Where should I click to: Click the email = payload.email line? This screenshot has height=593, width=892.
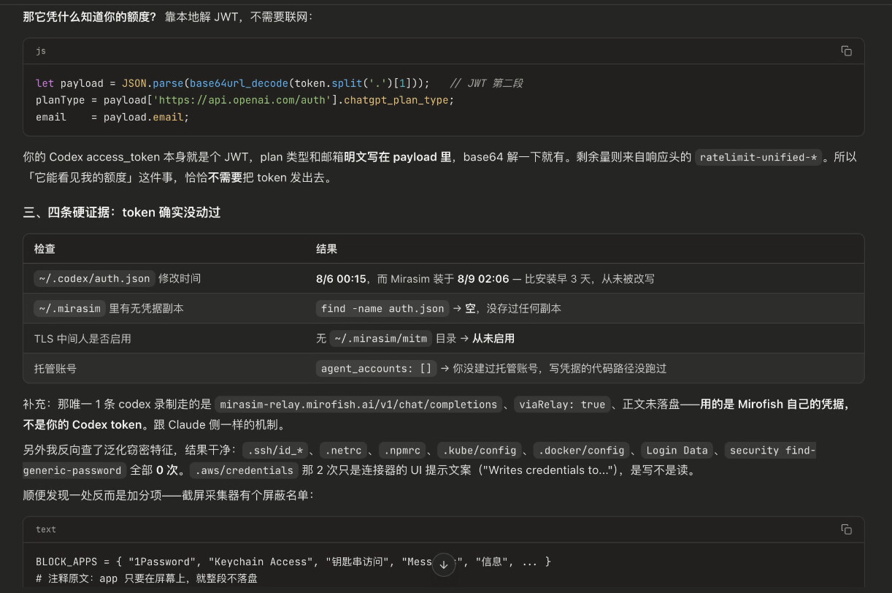coord(112,117)
